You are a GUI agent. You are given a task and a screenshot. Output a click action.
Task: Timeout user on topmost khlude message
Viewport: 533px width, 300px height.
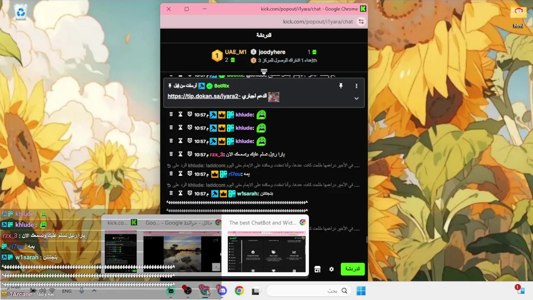point(180,114)
